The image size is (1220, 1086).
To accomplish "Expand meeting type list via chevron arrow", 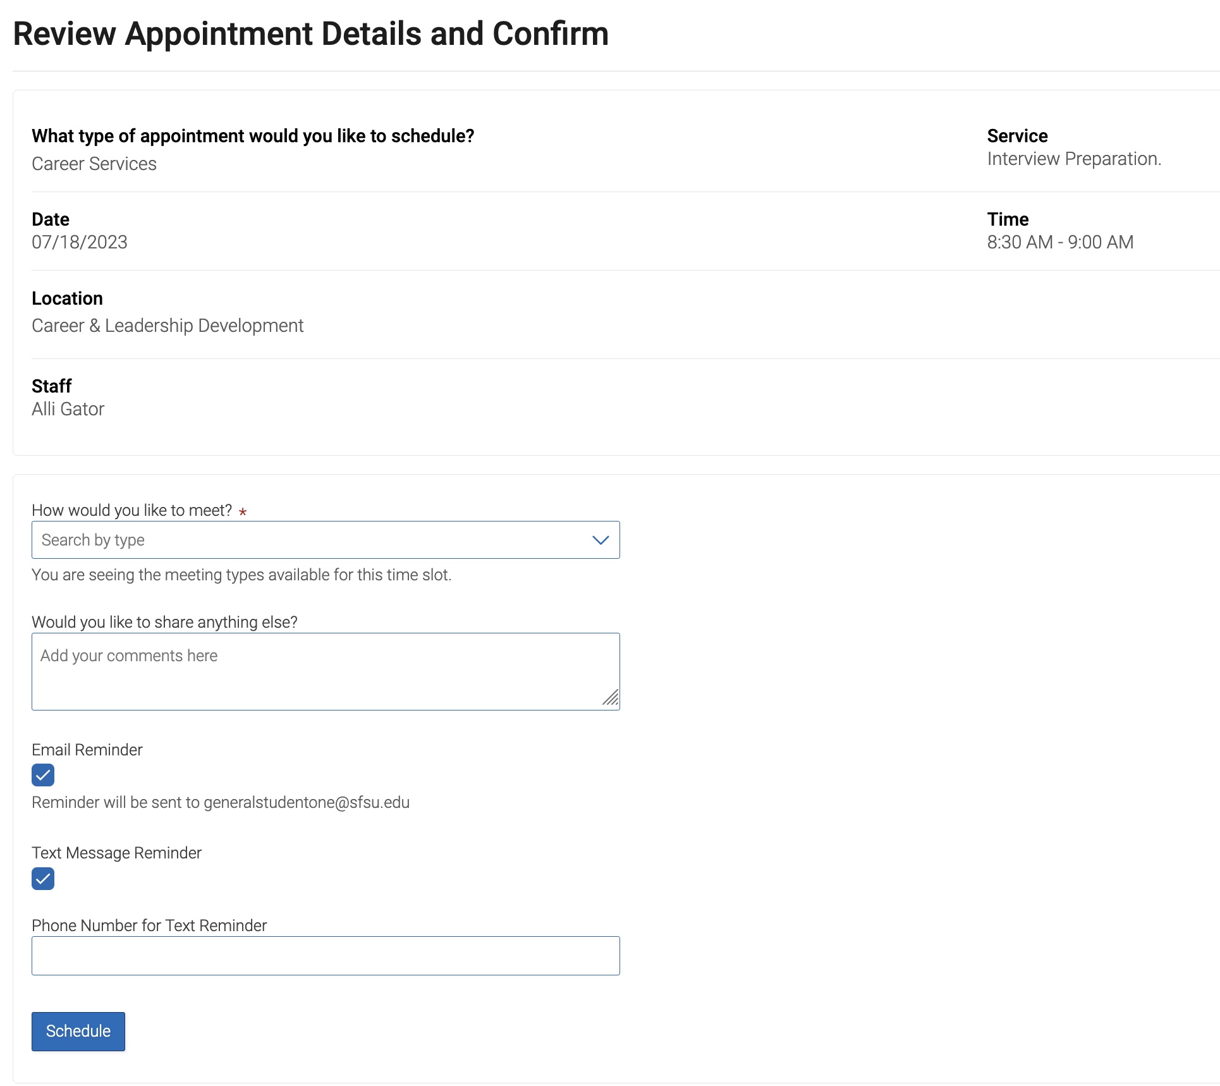I will click(x=600, y=540).
